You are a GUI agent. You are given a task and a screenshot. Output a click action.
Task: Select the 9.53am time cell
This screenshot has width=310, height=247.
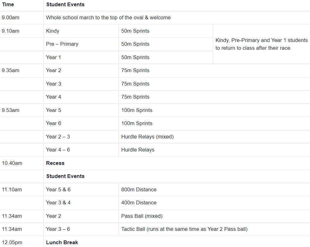(x=11, y=110)
